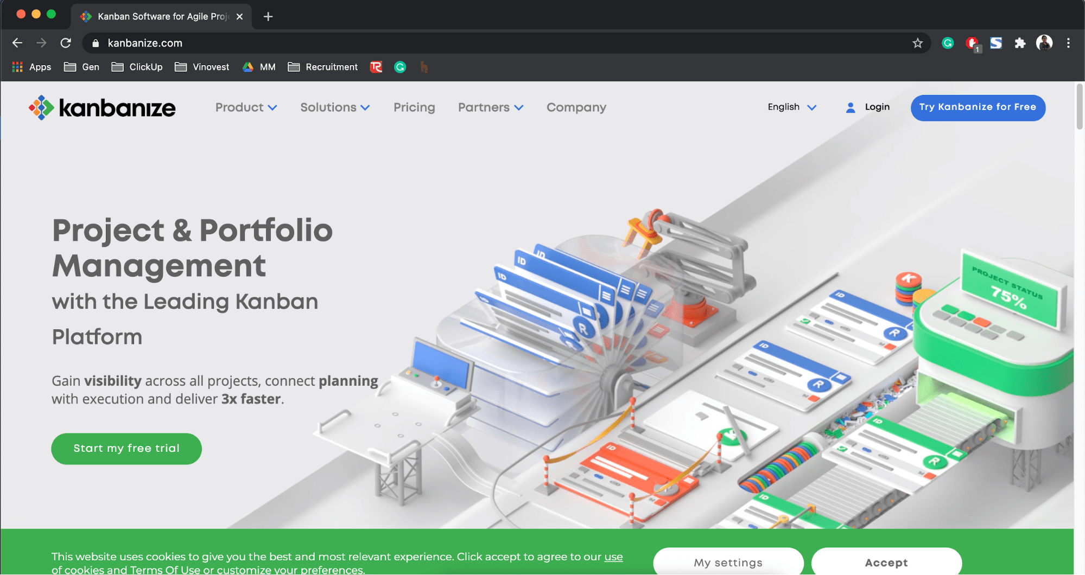This screenshot has width=1085, height=575.
Task: Close the Kanban Software tab
Action: (239, 16)
